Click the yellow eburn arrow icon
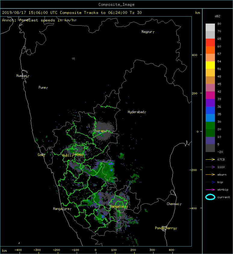 (210, 175)
